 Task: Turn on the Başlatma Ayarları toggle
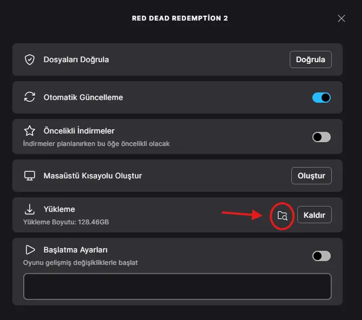point(322,256)
